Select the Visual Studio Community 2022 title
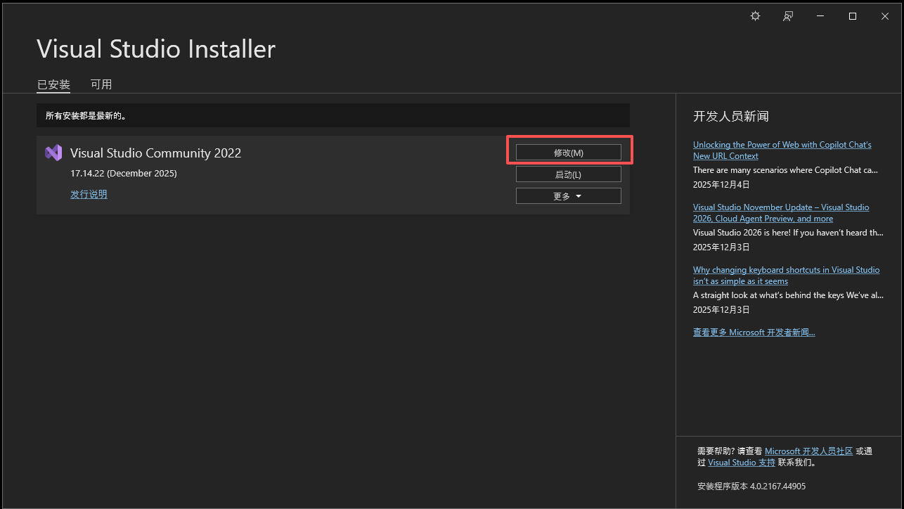Image resolution: width=904 pixels, height=509 pixels. (x=155, y=153)
